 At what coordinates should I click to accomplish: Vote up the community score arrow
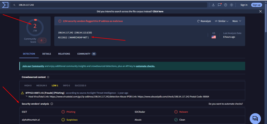tap(44, 39)
